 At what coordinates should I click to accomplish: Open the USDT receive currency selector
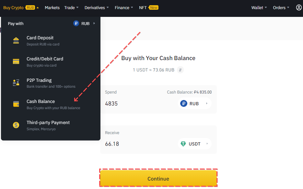[194, 144]
